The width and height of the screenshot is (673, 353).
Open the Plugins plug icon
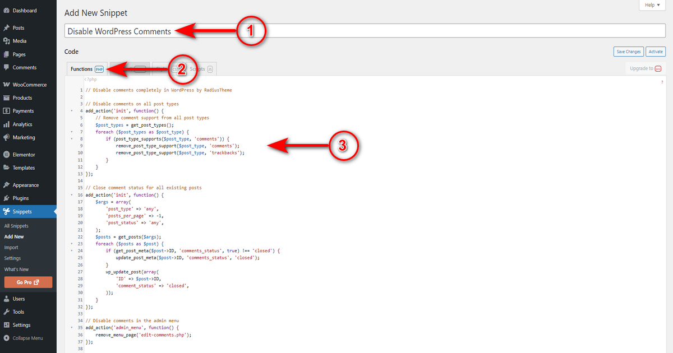pos(6,198)
